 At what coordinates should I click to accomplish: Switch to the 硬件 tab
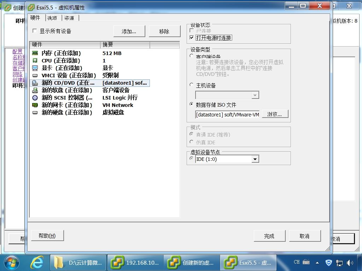[x=35, y=18]
